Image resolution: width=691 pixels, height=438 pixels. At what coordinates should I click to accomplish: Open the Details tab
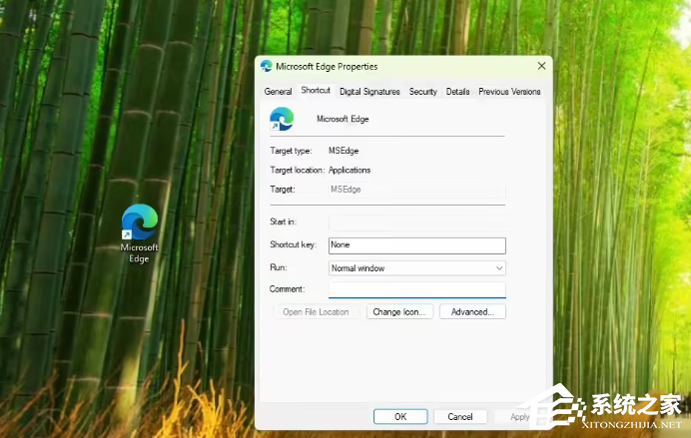[457, 92]
